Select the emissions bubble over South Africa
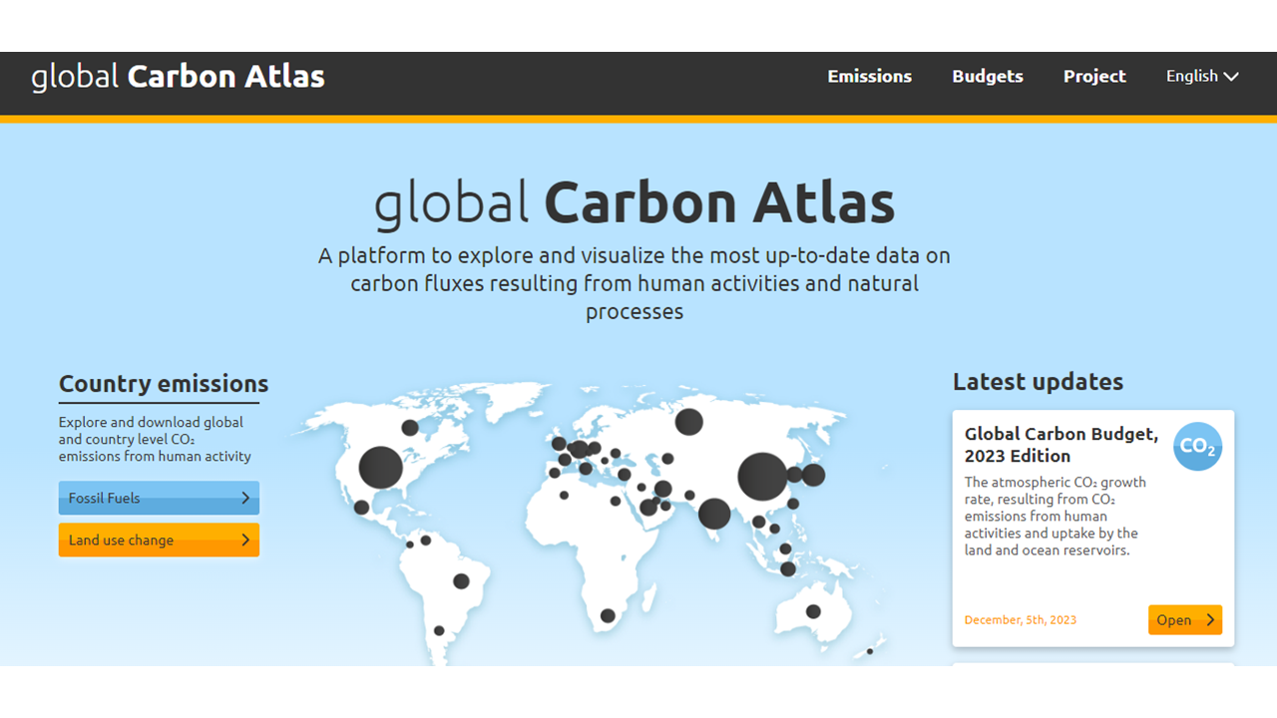 tap(608, 615)
